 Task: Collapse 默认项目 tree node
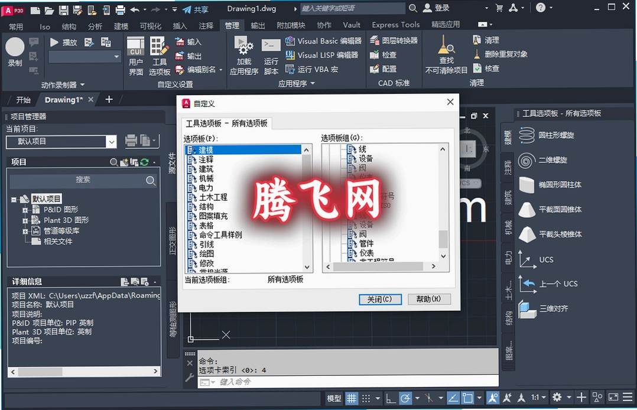(14, 200)
